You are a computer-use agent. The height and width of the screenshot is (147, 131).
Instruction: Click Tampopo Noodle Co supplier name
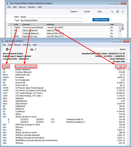[75, 119]
